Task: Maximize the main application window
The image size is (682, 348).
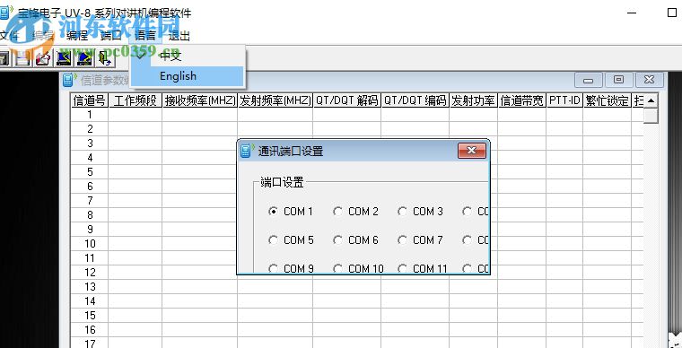Action: coord(671,13)
